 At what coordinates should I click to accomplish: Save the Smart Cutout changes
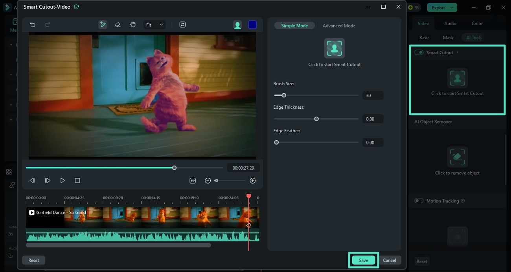(363, 260)
